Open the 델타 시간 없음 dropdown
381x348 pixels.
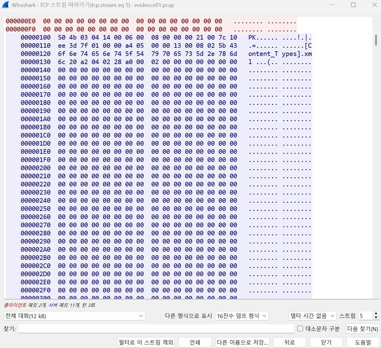(312, 316)
